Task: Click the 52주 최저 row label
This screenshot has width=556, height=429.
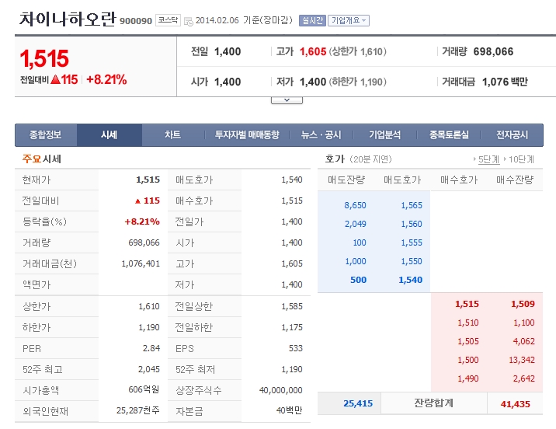Action: tap(196, 369)
